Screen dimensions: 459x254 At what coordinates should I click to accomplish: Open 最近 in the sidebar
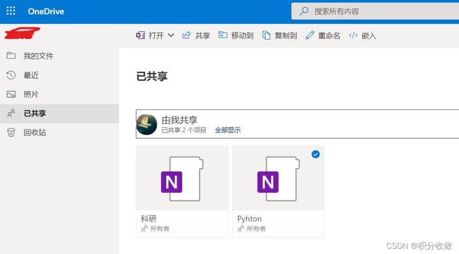(x=59, y=75)
